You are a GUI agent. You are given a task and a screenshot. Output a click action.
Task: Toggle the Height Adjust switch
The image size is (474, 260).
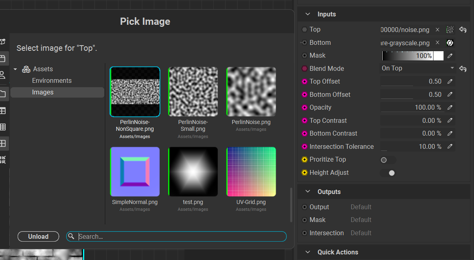387,173
